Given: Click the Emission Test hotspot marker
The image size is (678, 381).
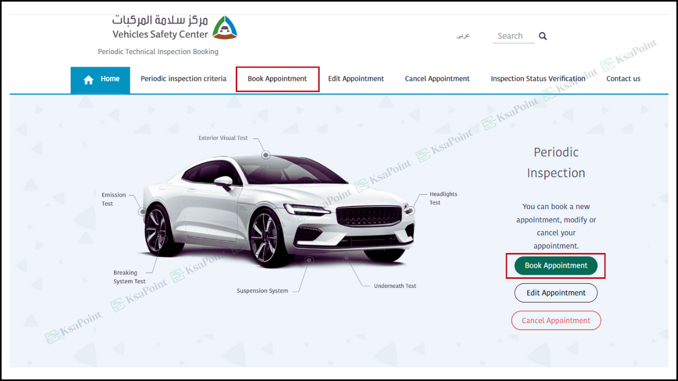Looking at the screenshot, I should (142, 212).
